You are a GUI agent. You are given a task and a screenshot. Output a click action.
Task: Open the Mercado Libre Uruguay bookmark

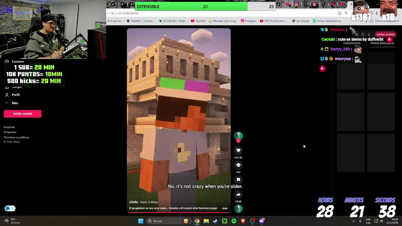[x=223, y=21]
